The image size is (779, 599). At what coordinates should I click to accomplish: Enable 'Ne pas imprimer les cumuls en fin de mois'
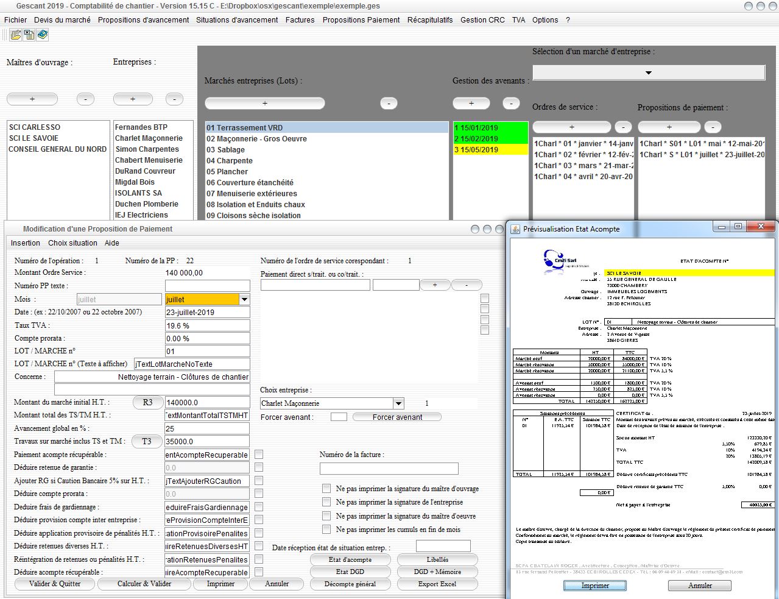coord(326,530)
